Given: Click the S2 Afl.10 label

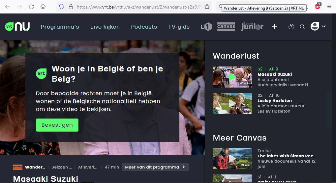Looking at the screenshot, I should click(268, 95).
